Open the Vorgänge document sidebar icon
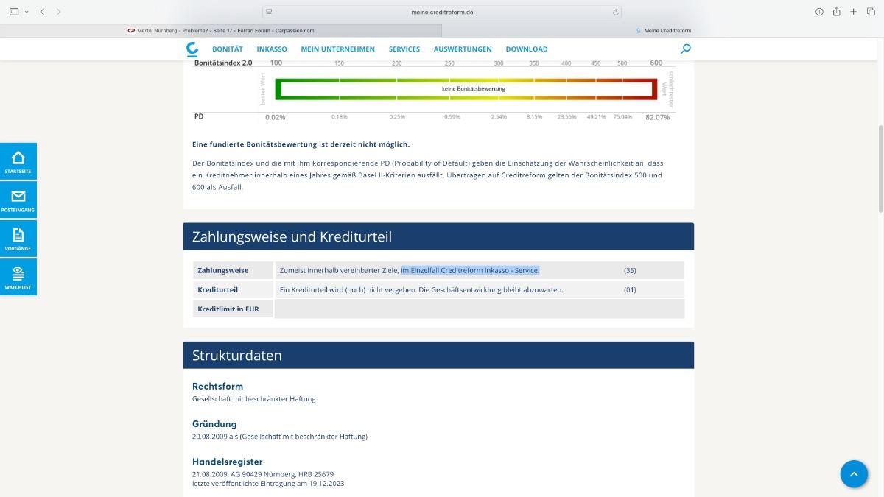The width and height of the screenshot is (884, 497). [x=18, y=238]
